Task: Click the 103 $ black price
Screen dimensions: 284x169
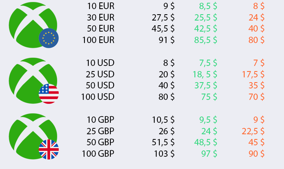Action: (x=164, y=154)
